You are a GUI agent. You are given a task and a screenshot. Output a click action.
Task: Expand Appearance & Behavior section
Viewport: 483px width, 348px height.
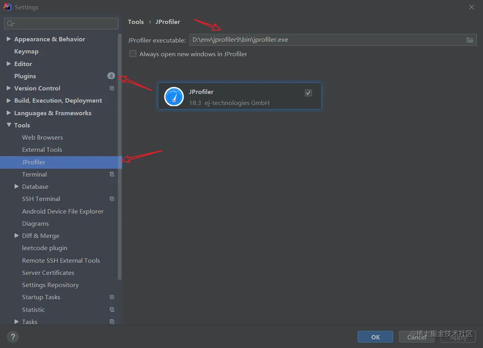tap(9, 39)
